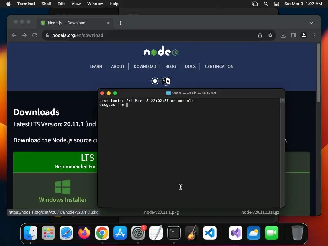This screenshot has height=246, width=328.
Task: Switch the Node.js site theme with the sun icon
Action: (155, 81)
